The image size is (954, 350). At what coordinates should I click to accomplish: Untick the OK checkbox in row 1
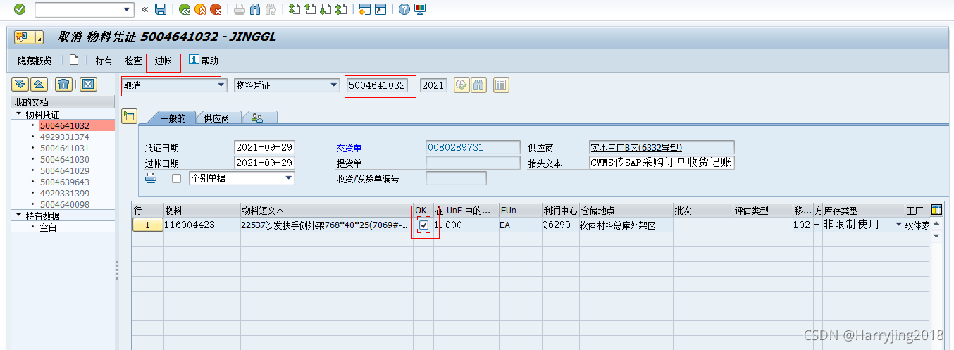click(423, 225)
